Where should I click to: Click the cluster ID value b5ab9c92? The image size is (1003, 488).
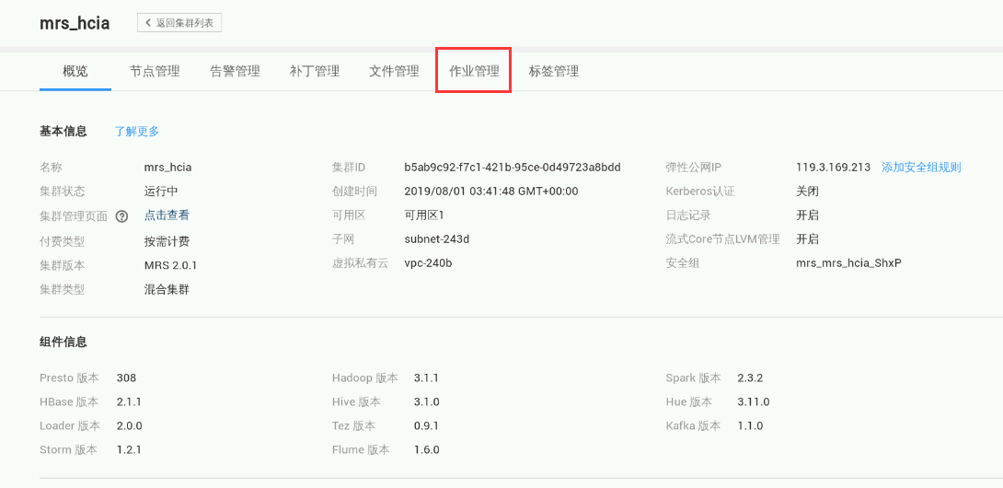click(513, 168)
